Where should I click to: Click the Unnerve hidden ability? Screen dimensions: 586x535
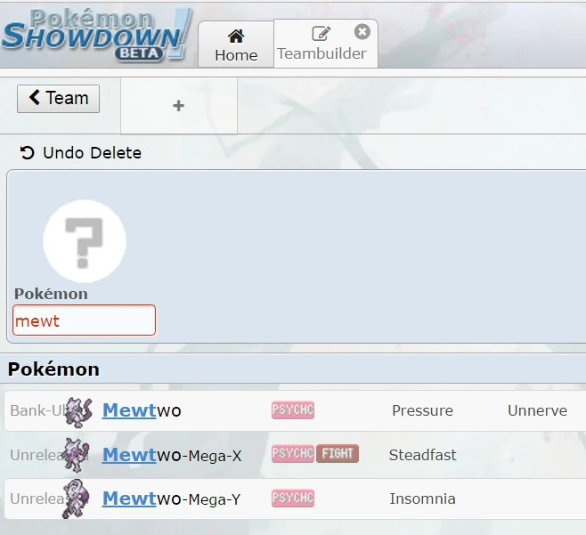(537, 410)
